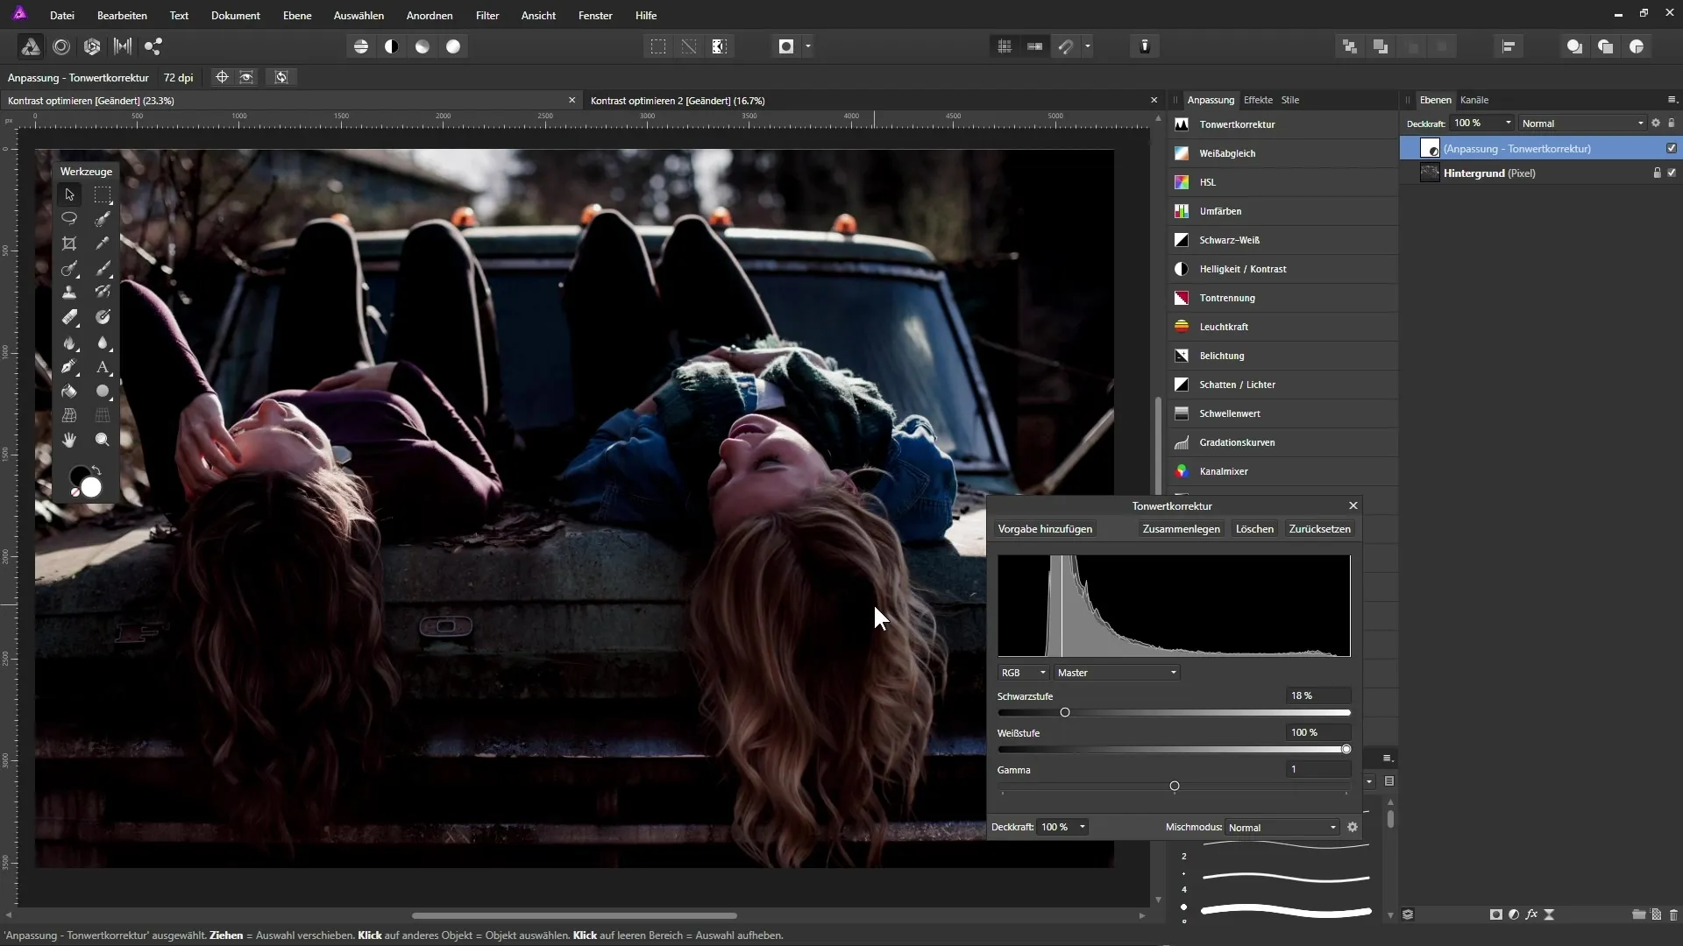This screenshot has width=1683, height=946.
Task: Open the Master channel dropdown
Action: coord(1117,673)
